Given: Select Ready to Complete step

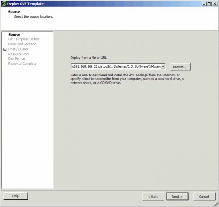Looking at the screenshot, I should point(22,64).
